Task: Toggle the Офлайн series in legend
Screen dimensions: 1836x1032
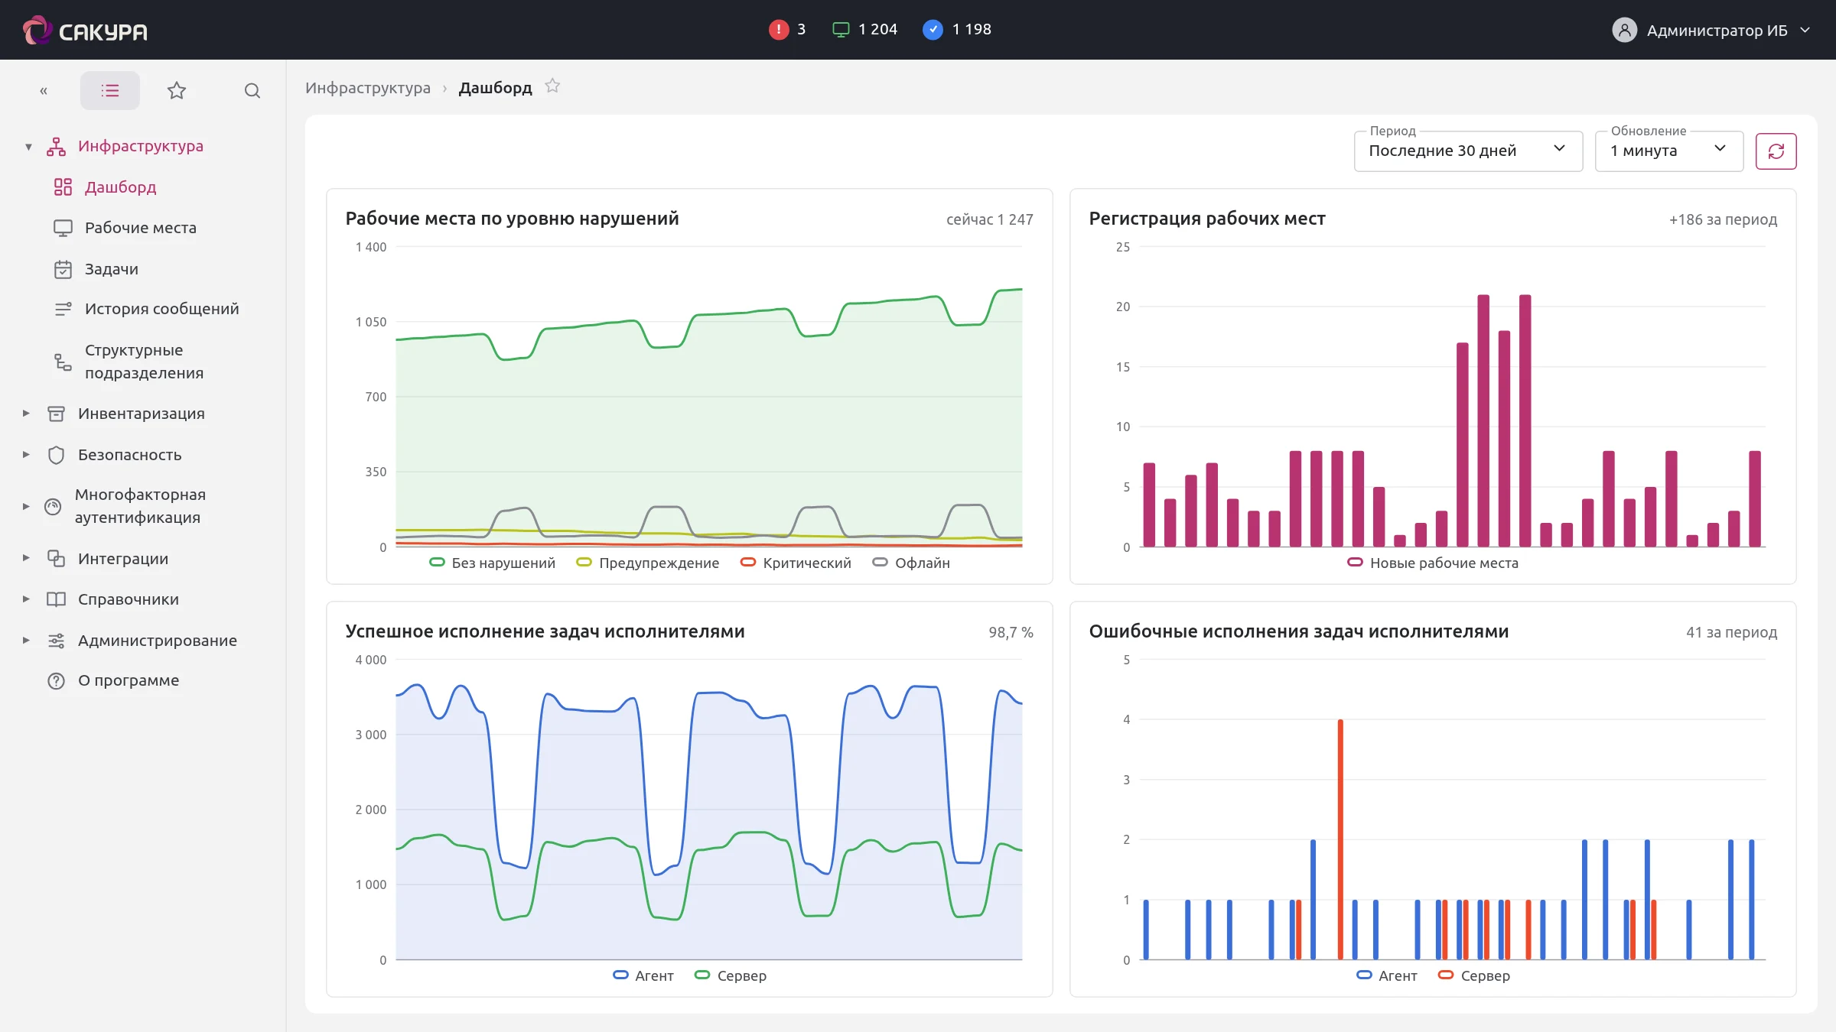Action: point(911,563)
